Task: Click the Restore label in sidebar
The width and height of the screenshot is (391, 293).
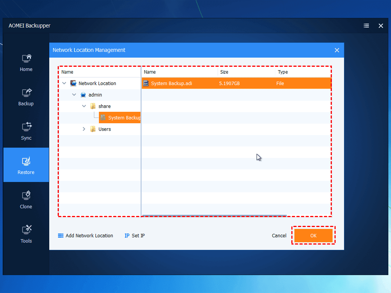Action: (x=26, y=172)
